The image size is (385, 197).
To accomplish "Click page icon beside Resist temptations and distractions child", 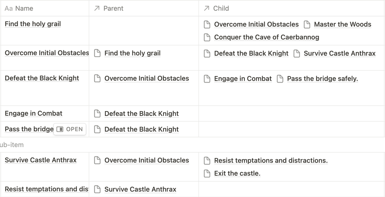I will tap(207, 161).
